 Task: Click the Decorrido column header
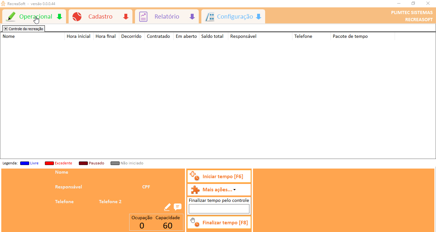(132, 36)
